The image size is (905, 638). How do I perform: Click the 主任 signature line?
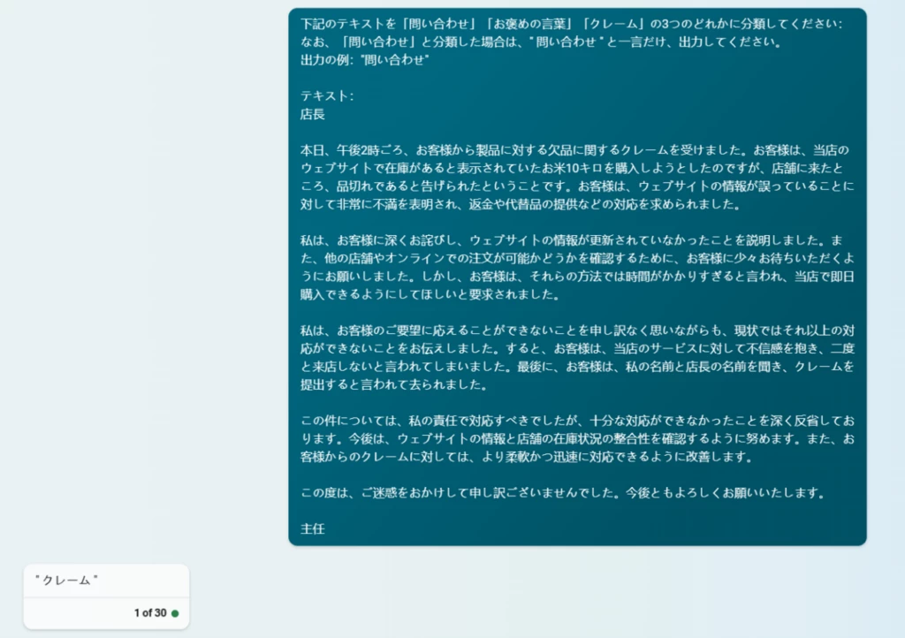pyautogui.click(x=310, y=528)
